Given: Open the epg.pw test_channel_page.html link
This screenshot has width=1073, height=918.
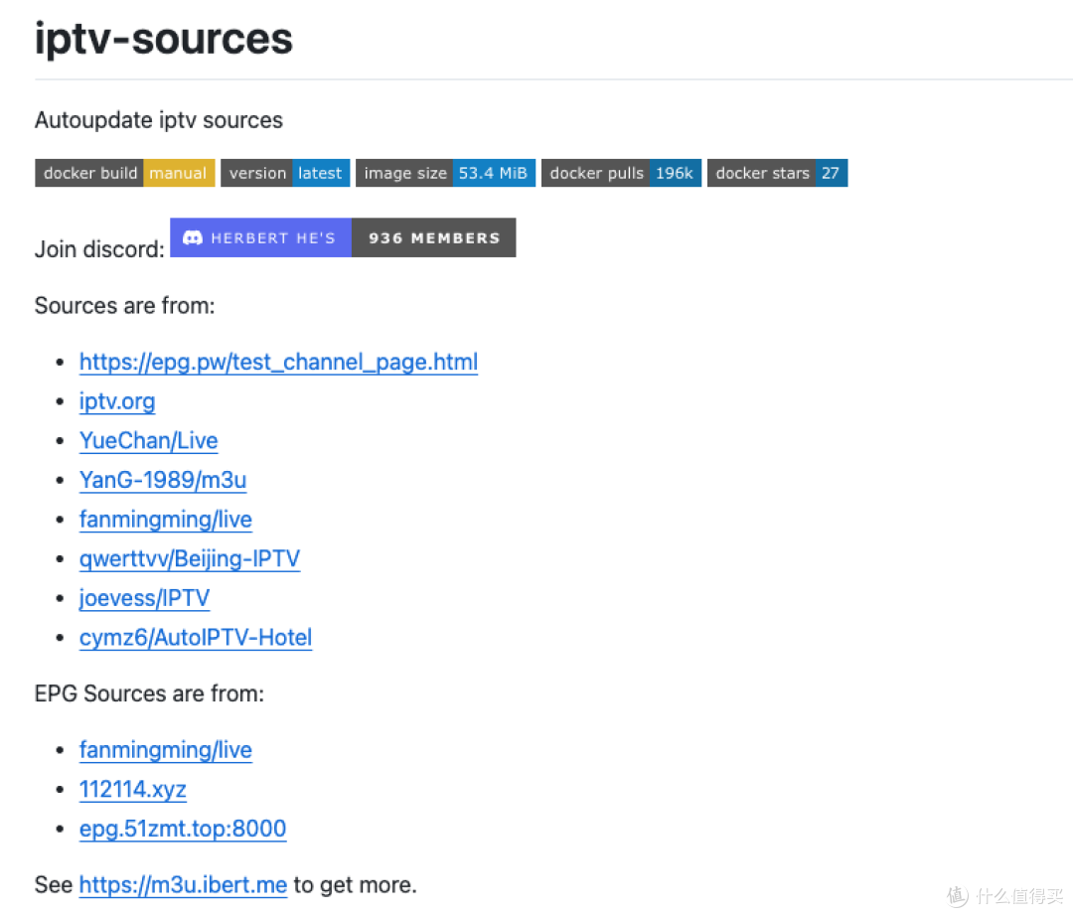Looking at the screenshot, I should (278, 362).
